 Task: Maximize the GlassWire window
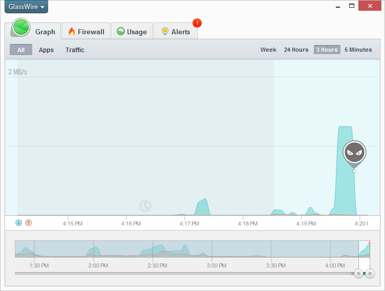tap(352, 6)
